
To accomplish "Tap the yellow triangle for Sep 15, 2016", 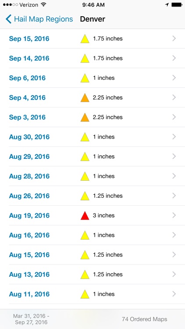I will [x=85, y=39].
